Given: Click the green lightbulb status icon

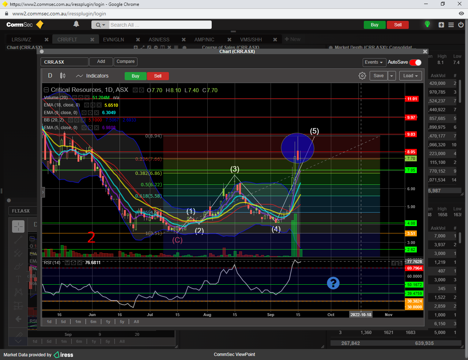Looking at the screenshot, I should 427,24.
